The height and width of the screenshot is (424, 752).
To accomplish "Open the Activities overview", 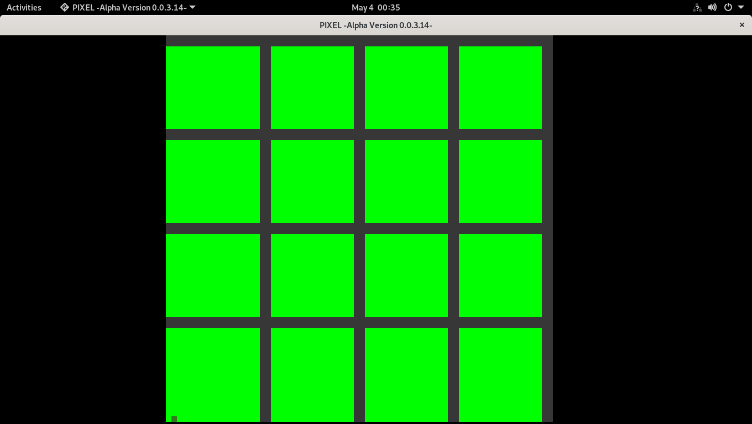I will click(24, 7).
